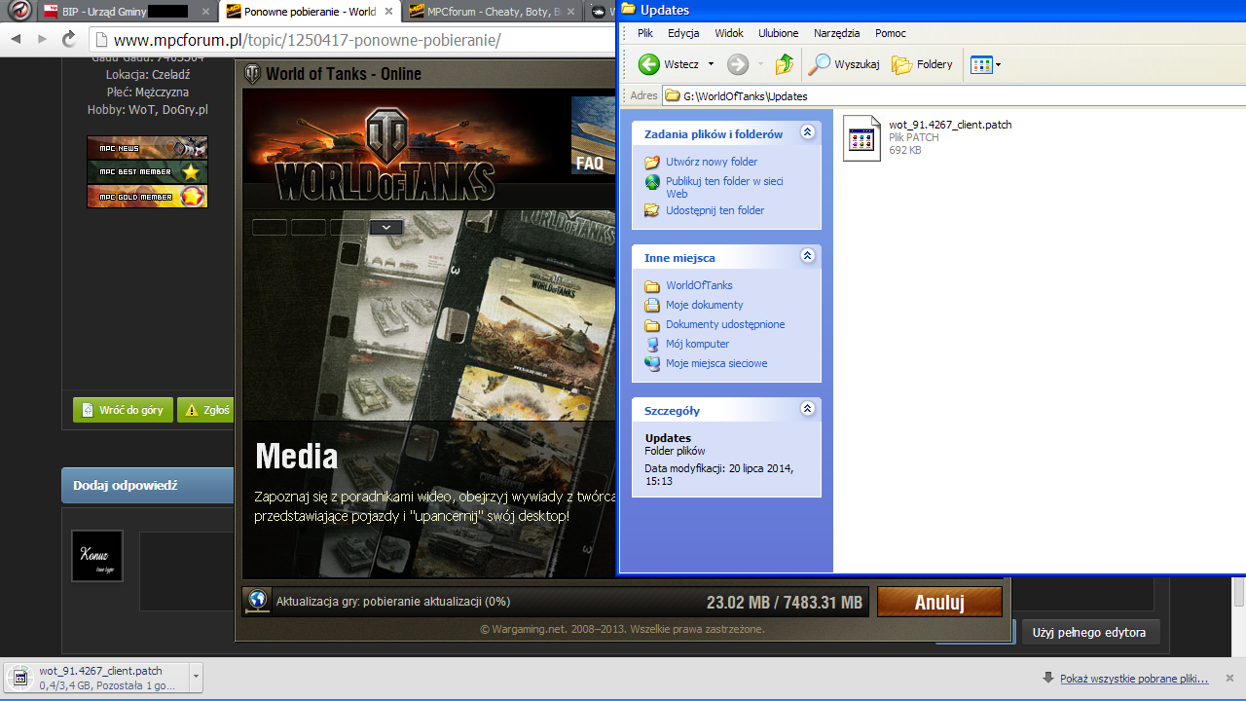
Task: Click Pokaż wszystkie pobrane pliki link
Action: click(1134, 679)
